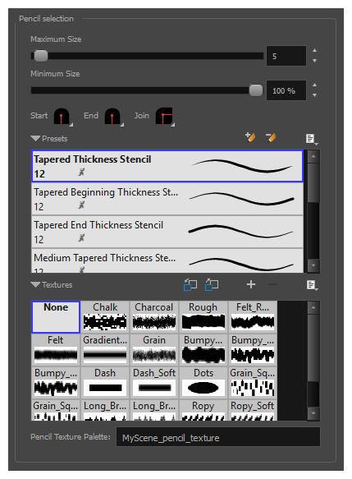Collapse the Textures section

[35, 285]
